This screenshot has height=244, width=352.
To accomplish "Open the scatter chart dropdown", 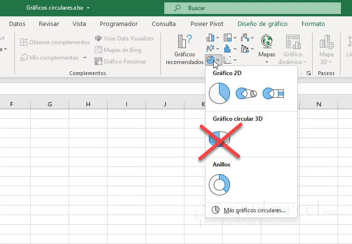I will [231, 60].
